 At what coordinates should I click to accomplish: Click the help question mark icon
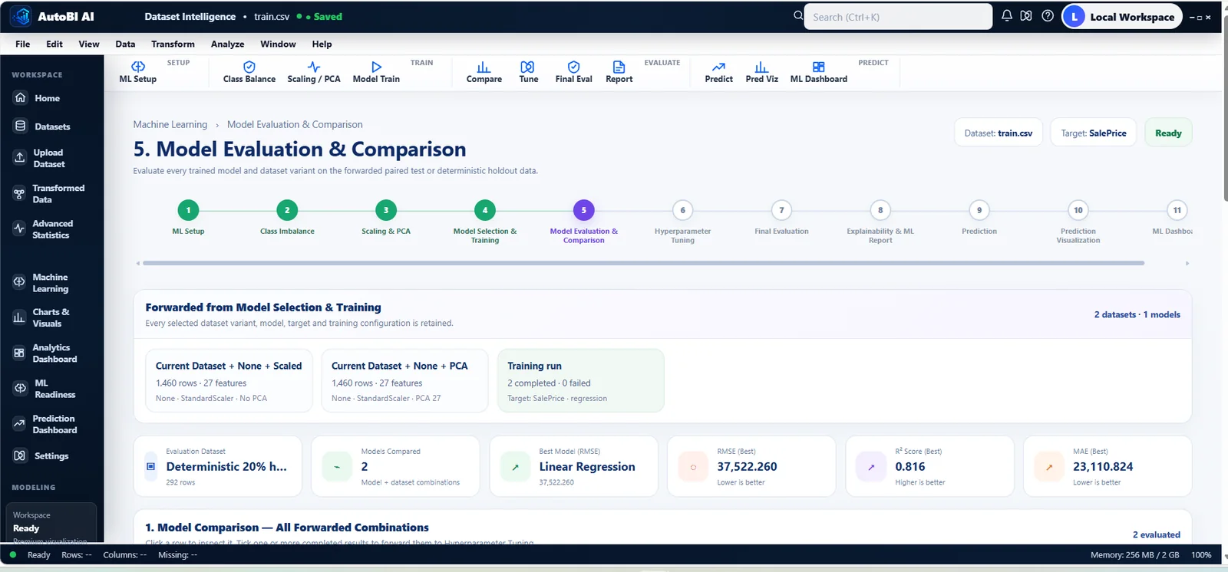click(x=1048, y=16)
